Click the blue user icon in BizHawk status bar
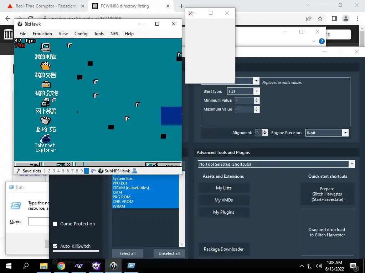 click(134, 171)
